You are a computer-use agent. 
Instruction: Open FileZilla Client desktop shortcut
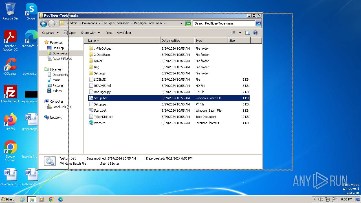[x=10, y=94]
